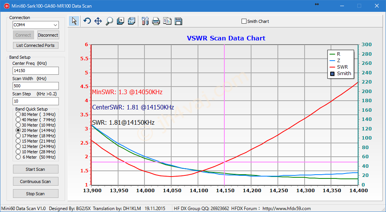Select the 10 Meter (28 MHz) band

[35, 152]
